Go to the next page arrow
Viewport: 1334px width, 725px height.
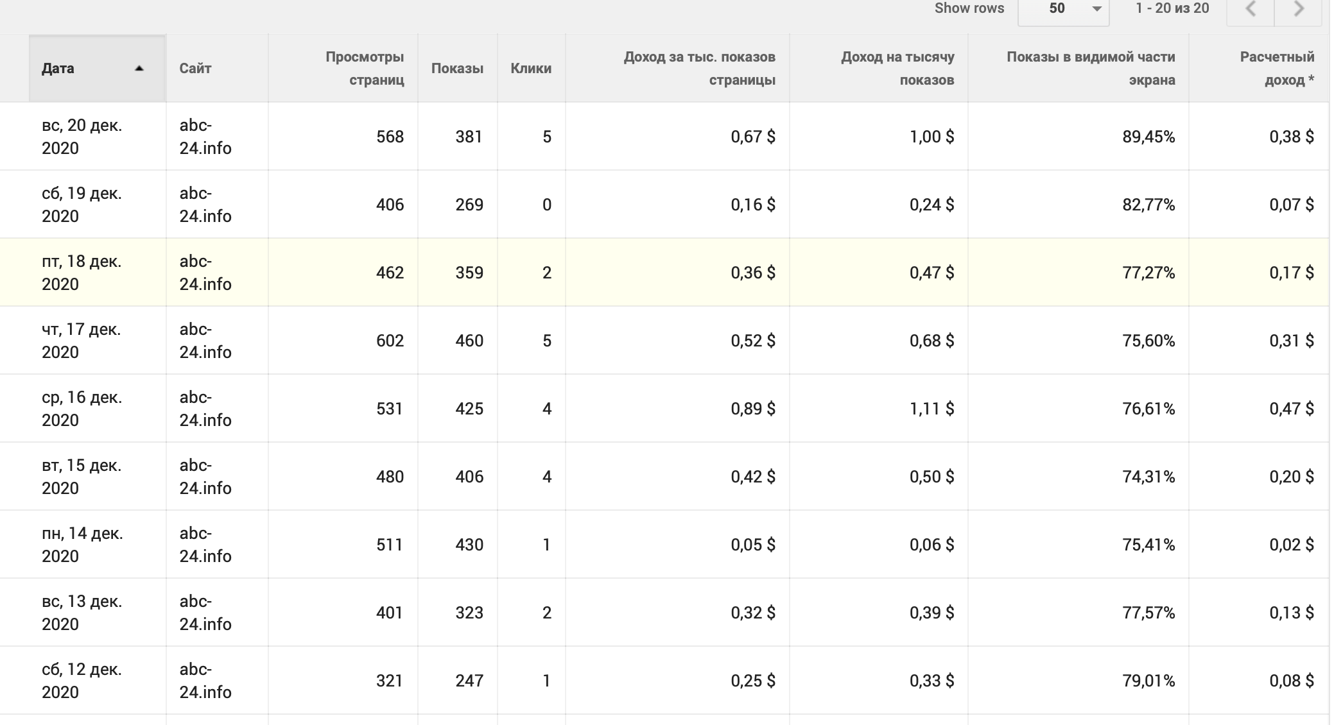coord(1299,9)
